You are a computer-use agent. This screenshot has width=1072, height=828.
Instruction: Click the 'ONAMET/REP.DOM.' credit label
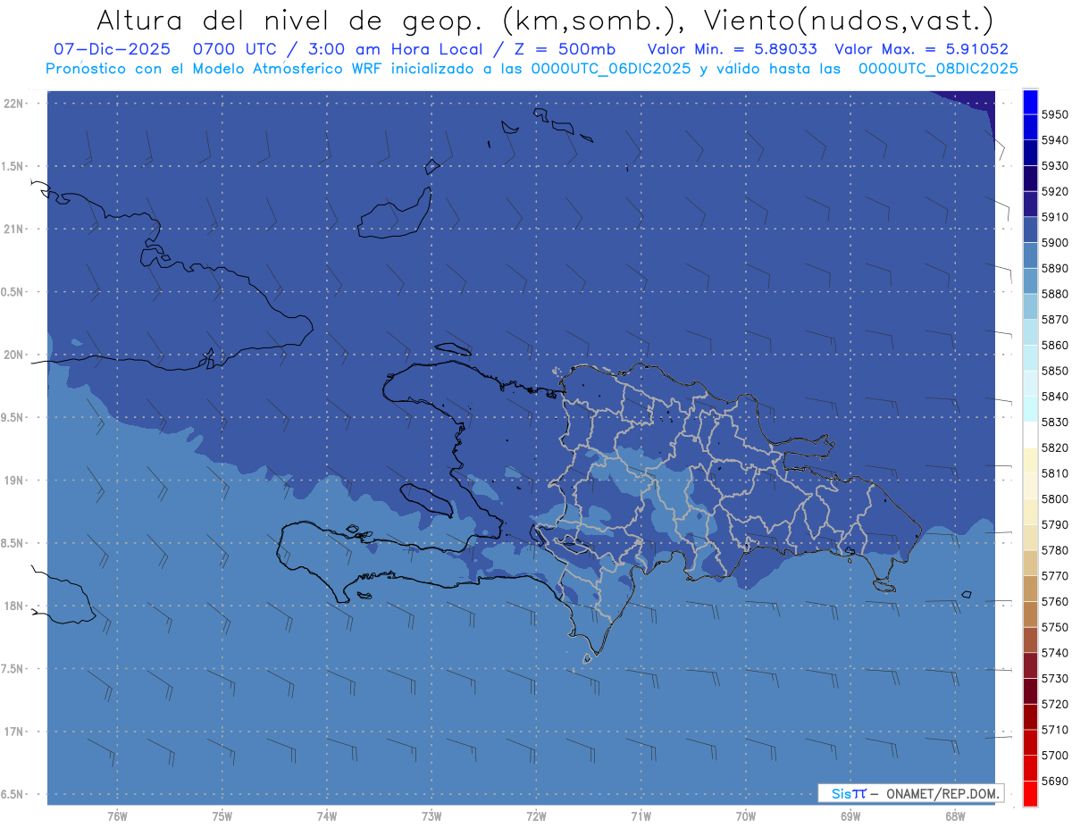[x=942, y=793]
